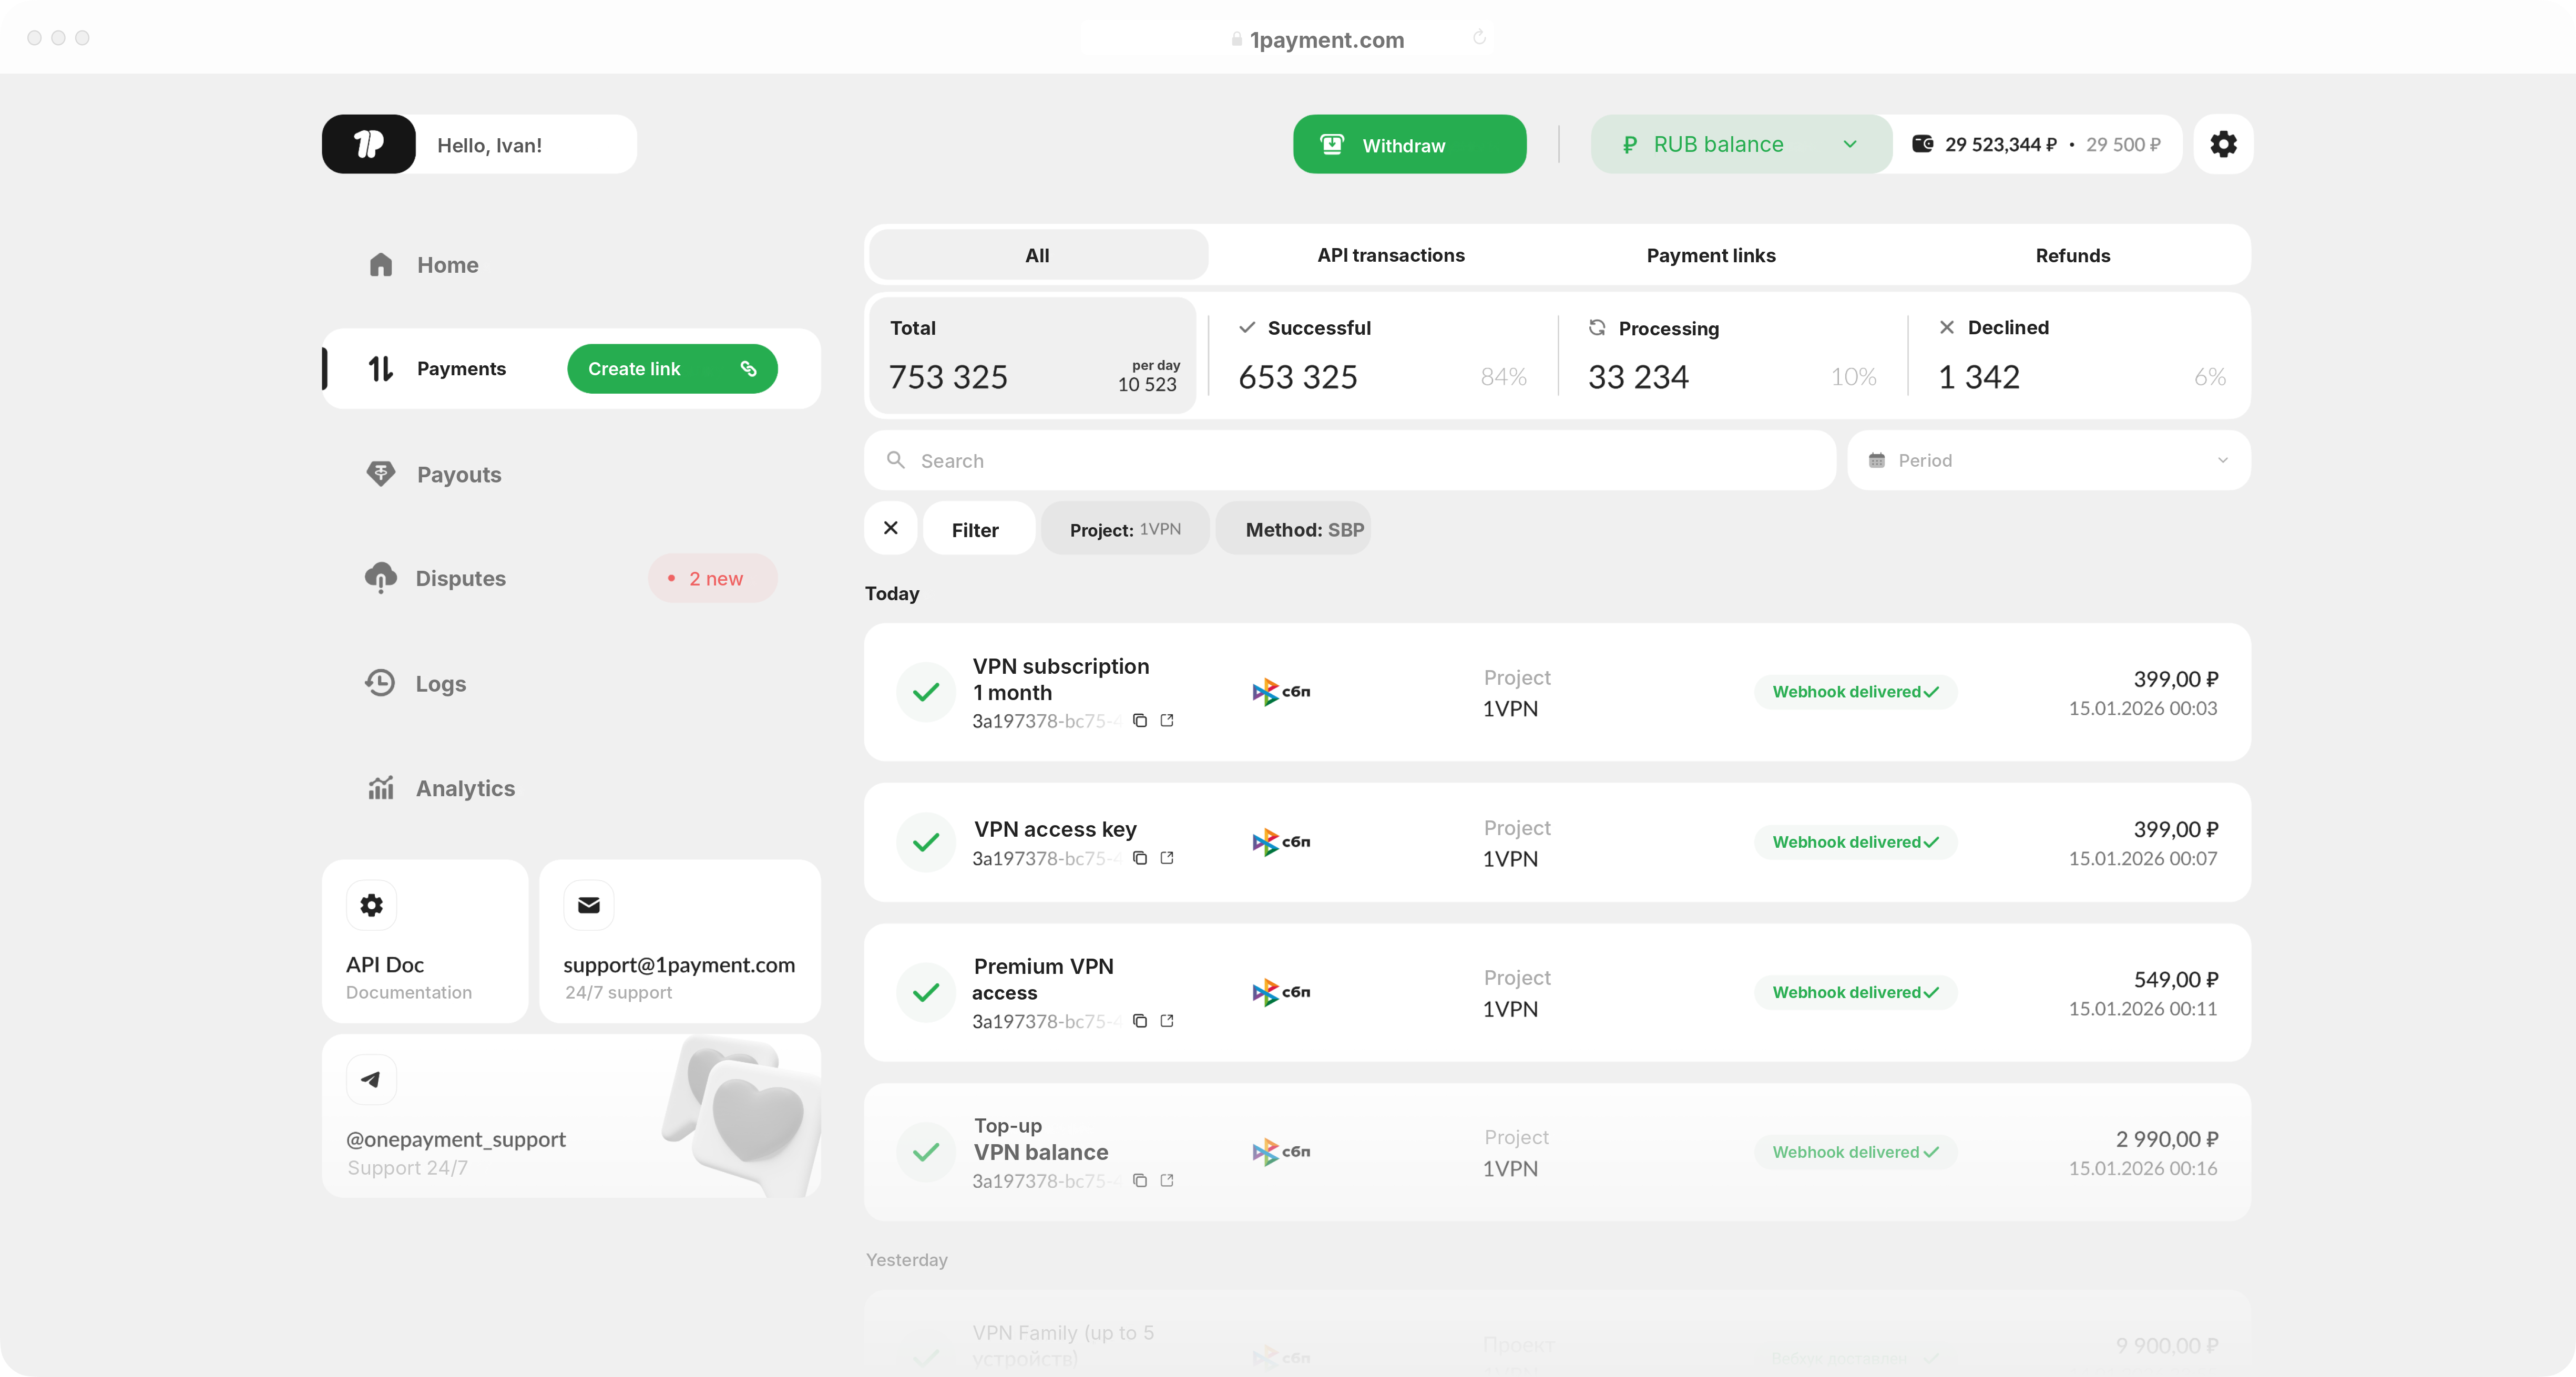Click the Payouts diamond icon
The width and height of the screenshot is (2576, 1377).
click(x=381, y=474)
